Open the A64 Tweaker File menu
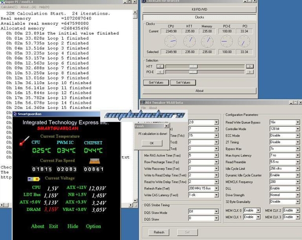This screenshot has height=240, width=302. click(x=143, y=108)
